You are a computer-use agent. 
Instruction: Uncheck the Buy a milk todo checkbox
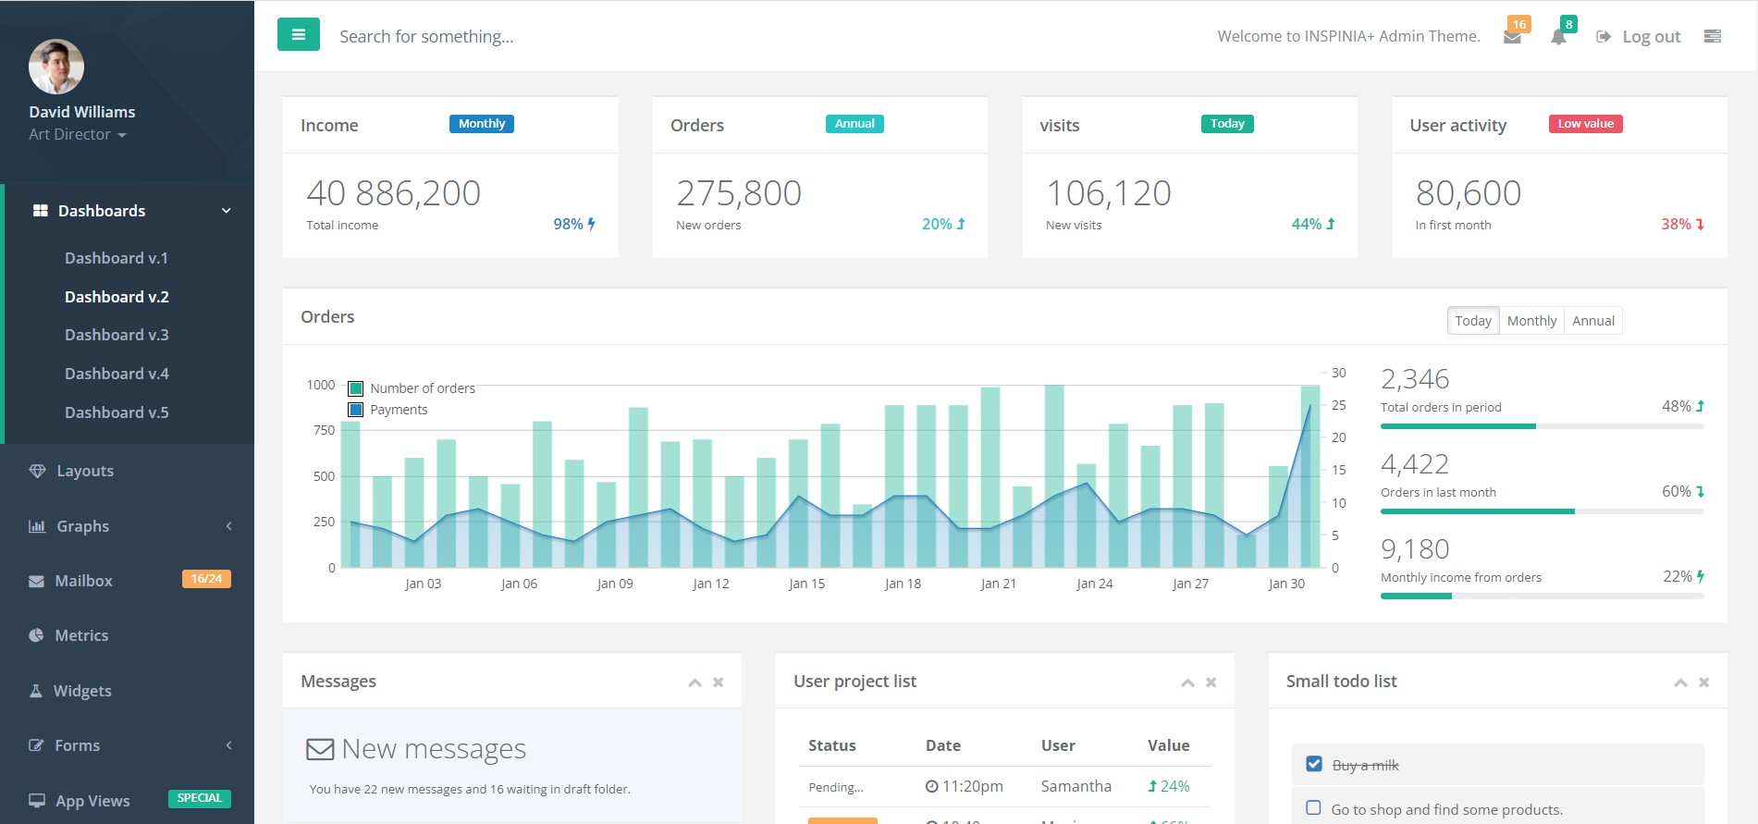(1313, 764)
